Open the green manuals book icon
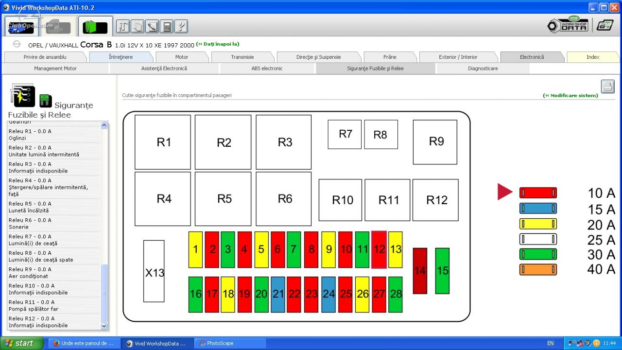This screenshot has width=622, height=350. point(95,26)
